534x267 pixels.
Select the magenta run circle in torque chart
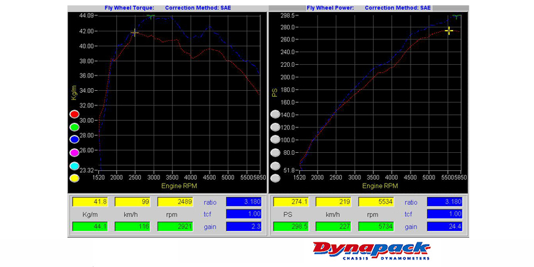point(74,153)
